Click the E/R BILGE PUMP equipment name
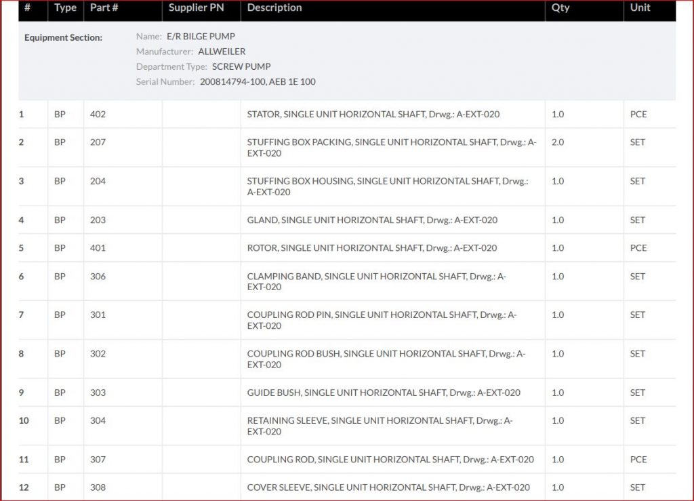Screen dimensions: 694x501 [201, 37]
